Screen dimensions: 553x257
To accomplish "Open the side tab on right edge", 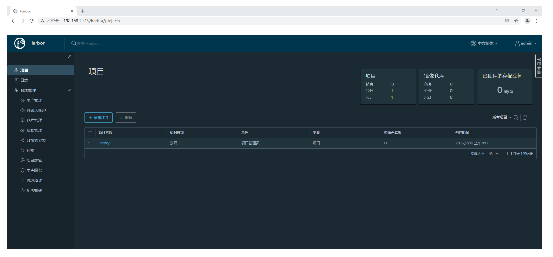I will (539, 66).
